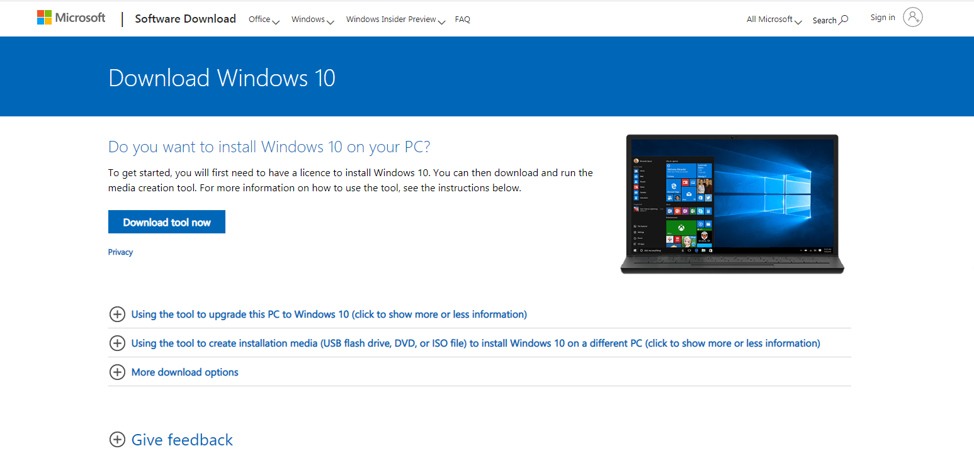Go to Software Download home
The height and width of the screenshot is (463, 974).
click(185, 19)
